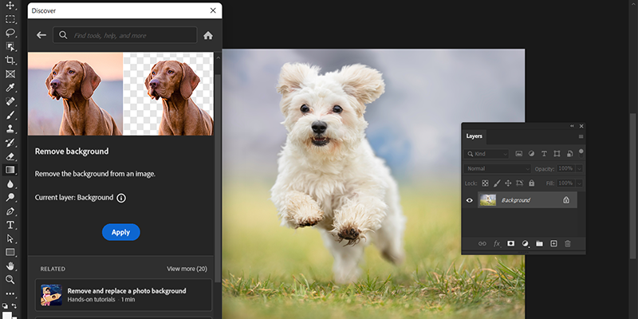Screen dimensions: 638x319
Task: Click the tutorial thumbnail with rocket
Action: 51,295
